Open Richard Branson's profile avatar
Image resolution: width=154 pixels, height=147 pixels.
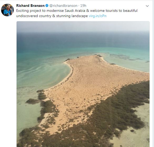coord(7,10)
